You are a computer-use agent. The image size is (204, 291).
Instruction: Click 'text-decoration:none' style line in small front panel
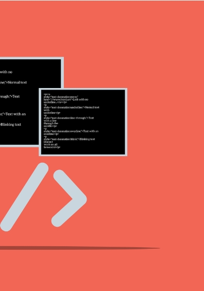pos(61,97)
